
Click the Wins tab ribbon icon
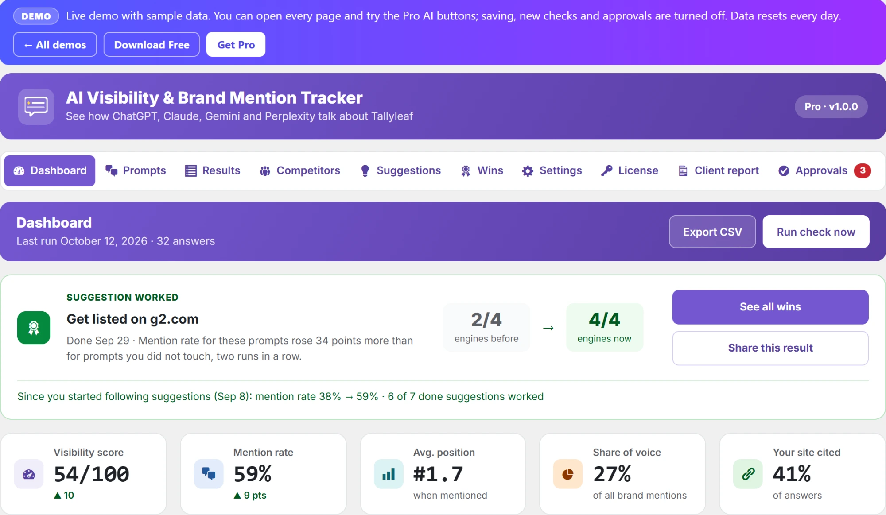point(466,171)
